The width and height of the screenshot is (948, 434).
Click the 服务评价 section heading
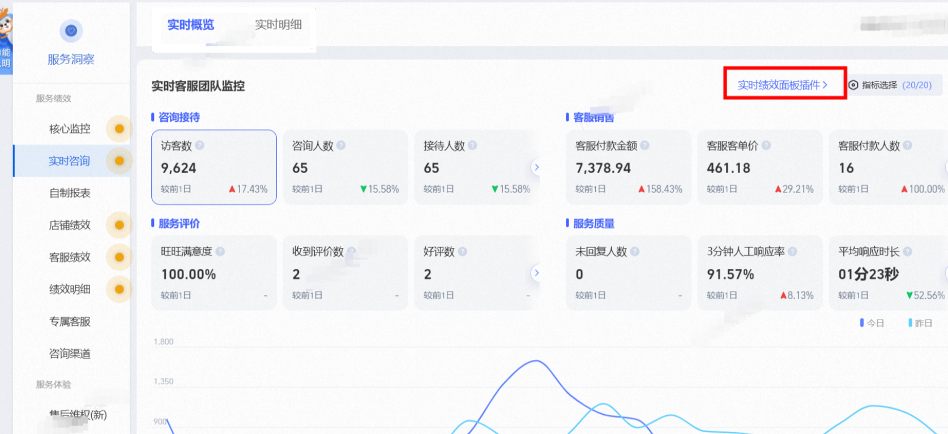[179, 224]
